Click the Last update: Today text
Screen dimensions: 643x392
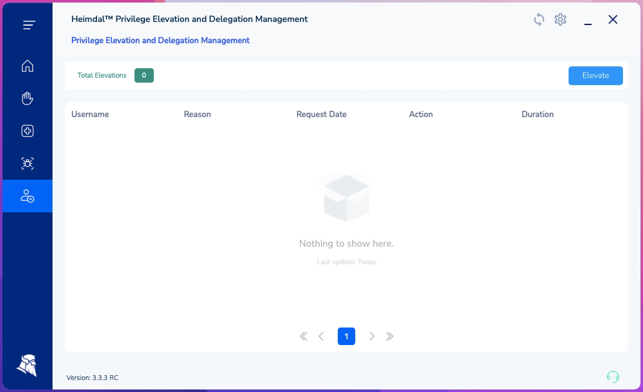(x=347, y=262)
